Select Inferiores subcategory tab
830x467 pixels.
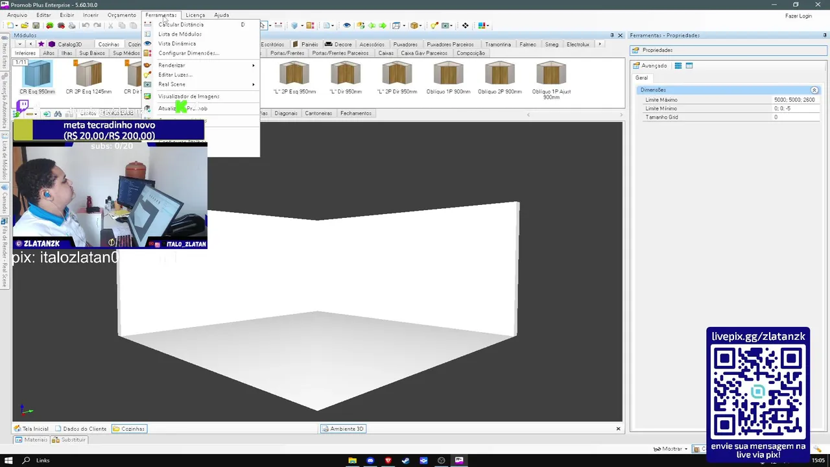[25, 53]
